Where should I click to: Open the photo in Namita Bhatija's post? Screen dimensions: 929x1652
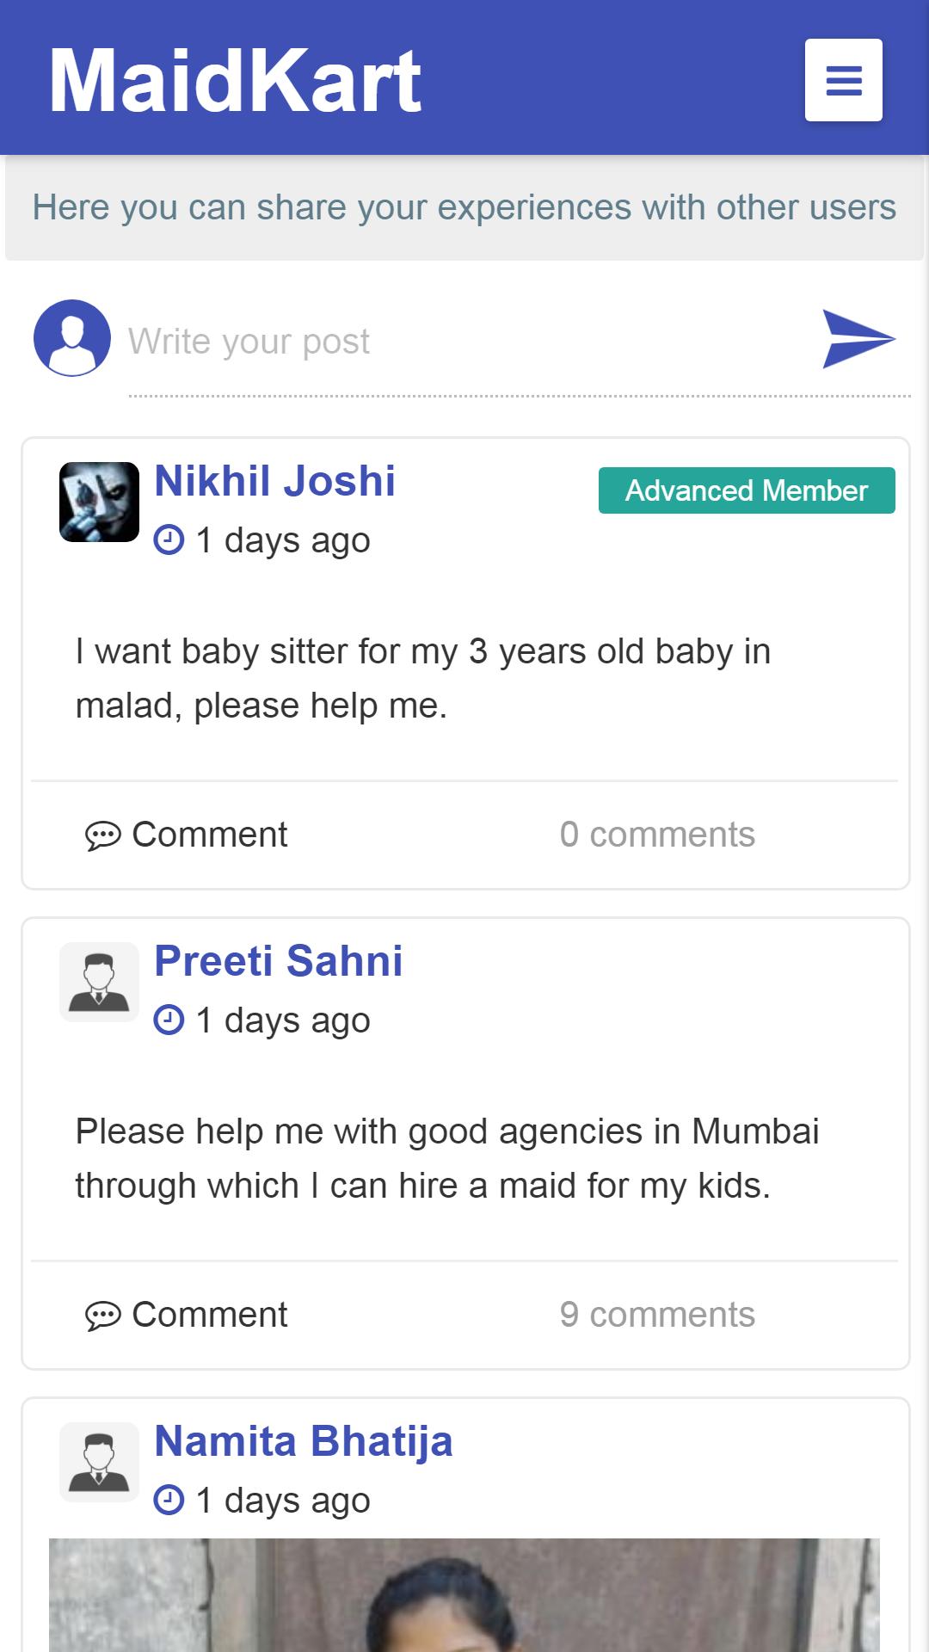coord(464,1594)
